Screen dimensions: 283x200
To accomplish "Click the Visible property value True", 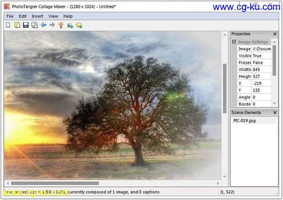I will click(x=261, y=56).
